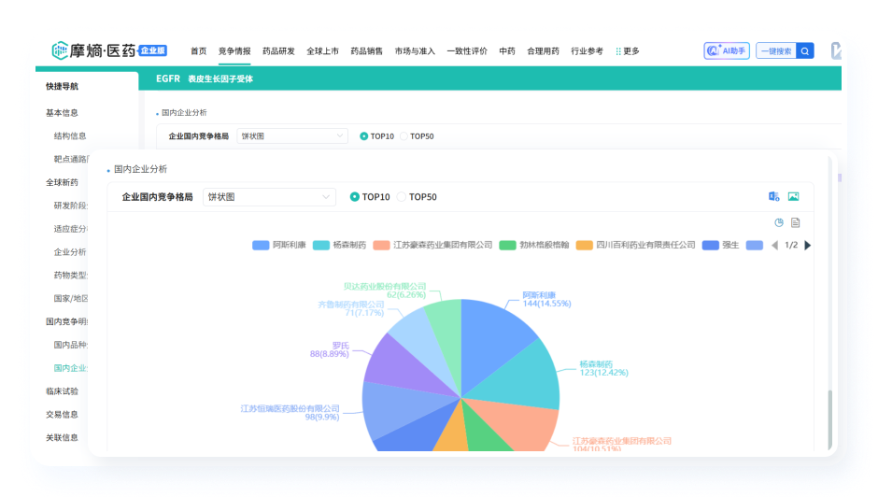
Task: Open 基本信息 in sidebar navigation
Action: 62,113
